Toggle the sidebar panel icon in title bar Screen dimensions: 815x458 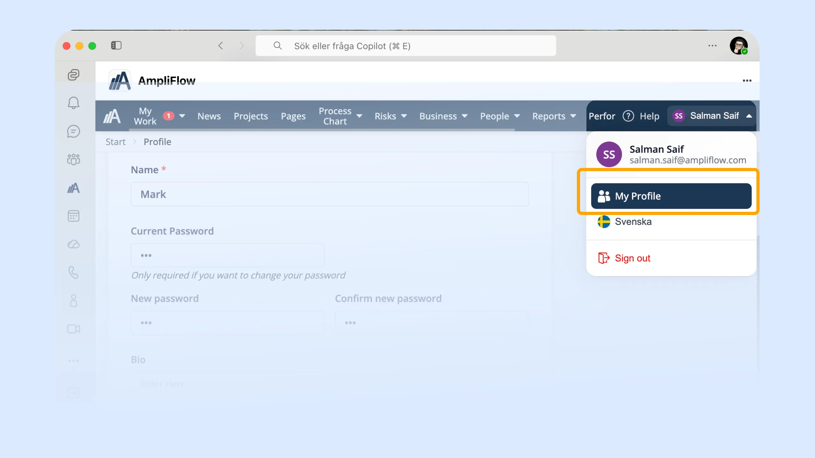[116, 45]
